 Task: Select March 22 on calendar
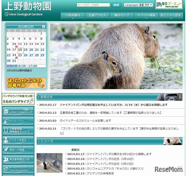42,50
